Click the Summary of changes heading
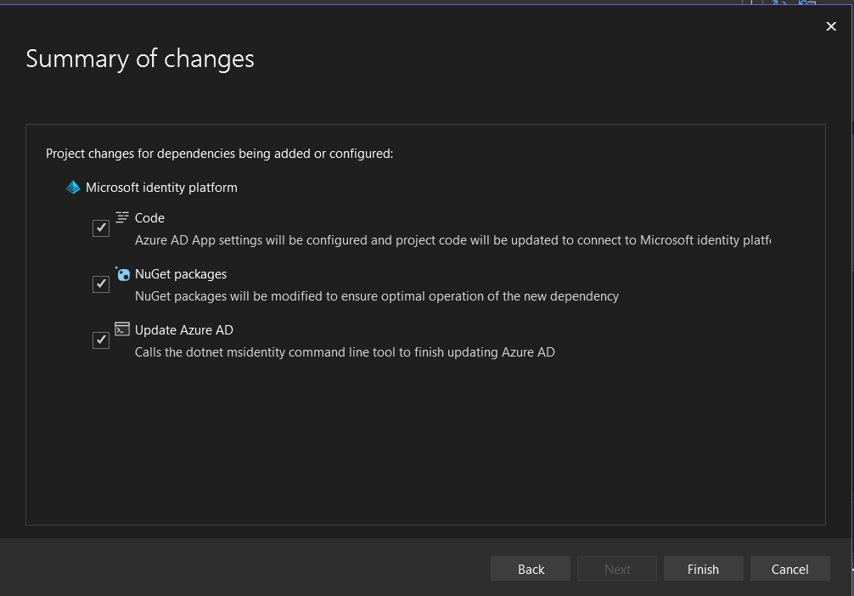854x596 pixels. (140, 59)
